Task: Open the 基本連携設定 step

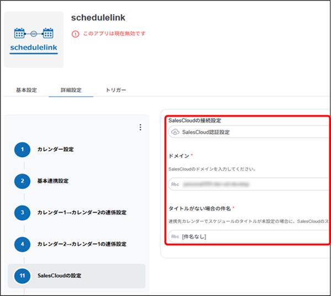Action: point(53,181)
